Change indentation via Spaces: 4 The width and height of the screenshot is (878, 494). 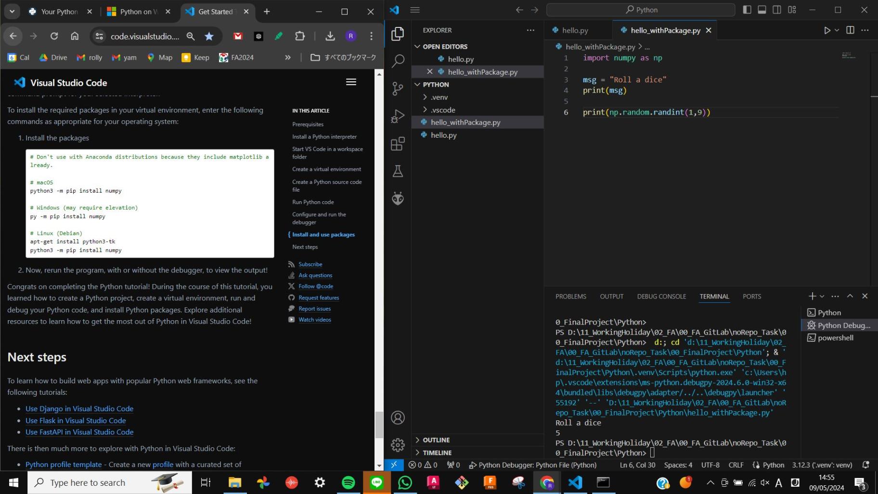[678, 465]
